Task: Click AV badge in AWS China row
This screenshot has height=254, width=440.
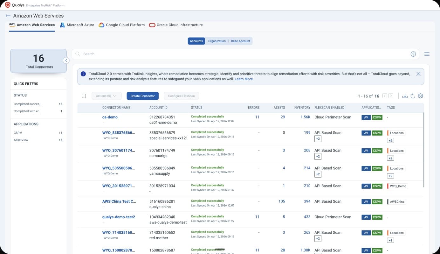Action: click(x=366, y=202)
